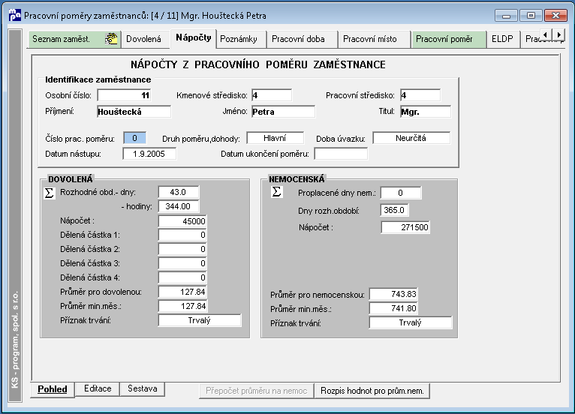Select the Nápočty tab
This screenshot has width=575, height=414.
[x=193, y=38]
